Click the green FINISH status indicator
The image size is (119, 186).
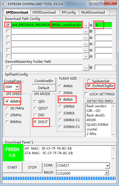[13, 153]
